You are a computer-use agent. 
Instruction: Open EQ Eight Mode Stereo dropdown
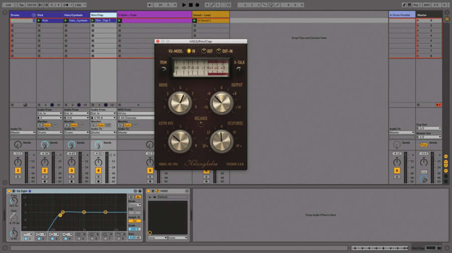point(134,205)
